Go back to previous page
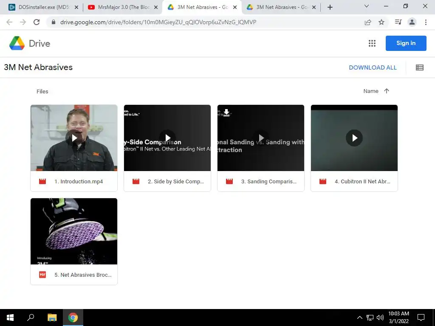The image size is (435, 326). (x=9, y=22)
